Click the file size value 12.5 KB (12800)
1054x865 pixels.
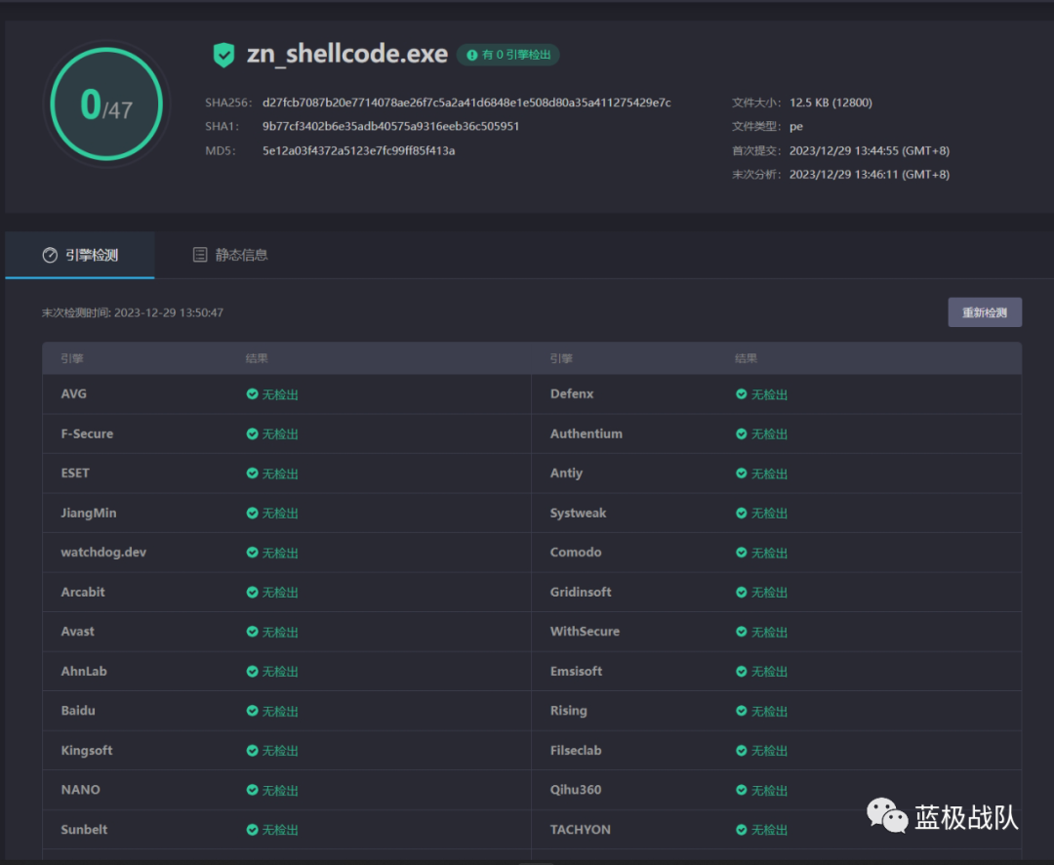pyautogui.click(x=831, y=103)
